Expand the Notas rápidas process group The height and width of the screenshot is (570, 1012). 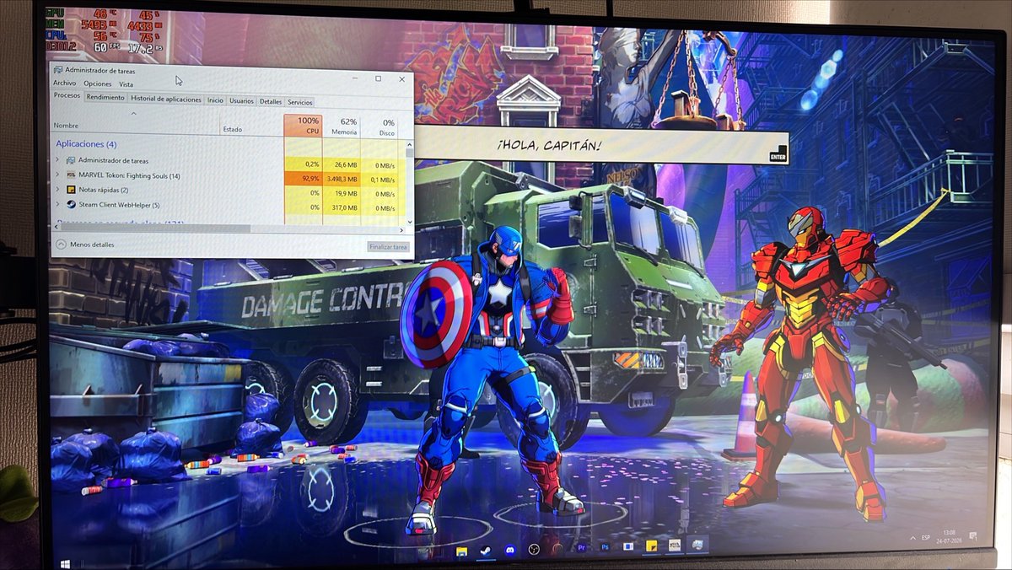(58, 190)
